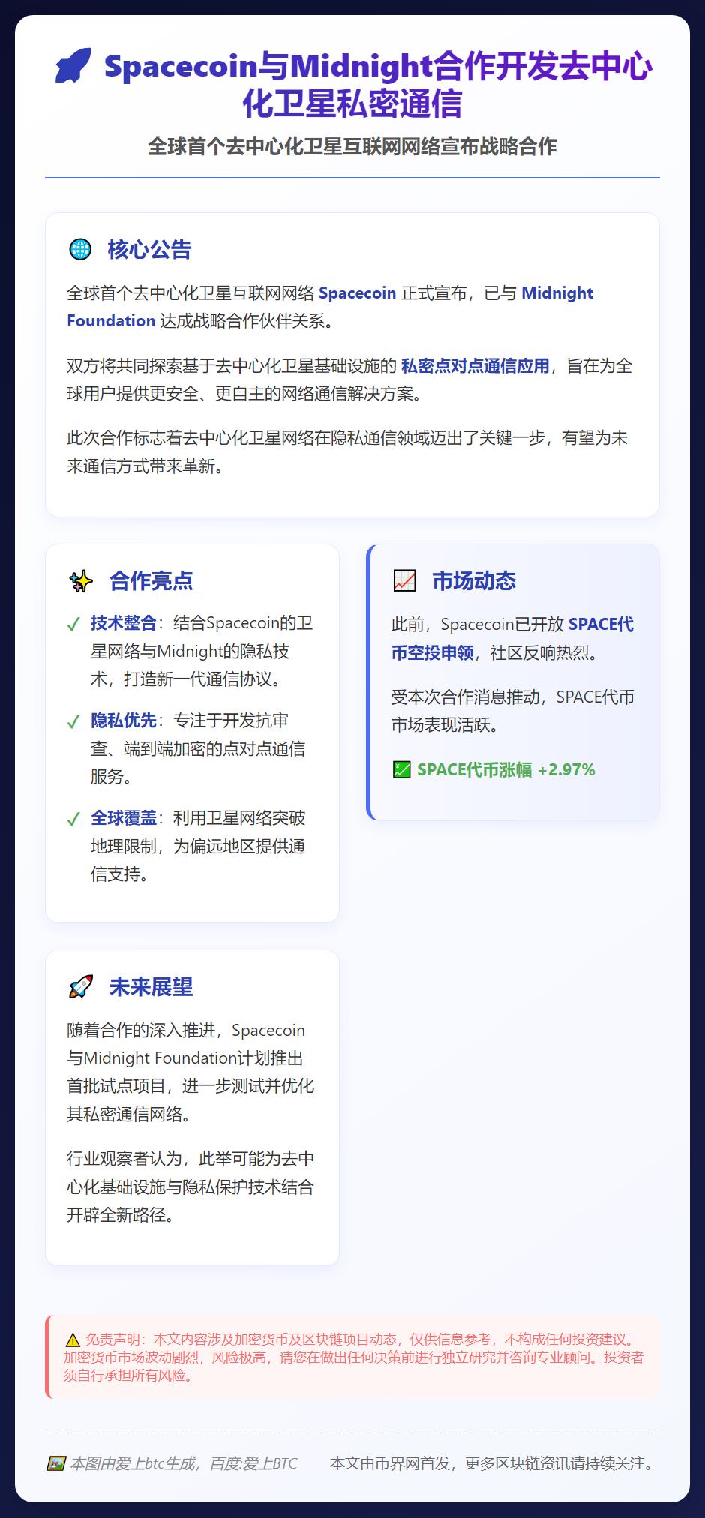Click the sparkles icon next to 合作亮点
Screen dimensions: 705x1518
pos(81,581)
